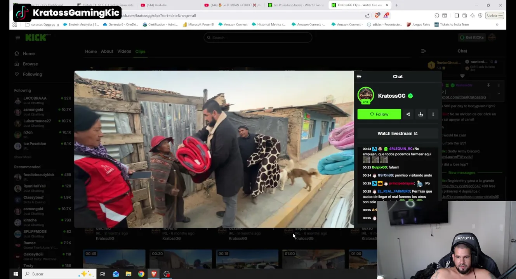Click the KratossGG channel name in the clip panel
This screenshot has height=279, width=516.
click(x=391, y=96)
